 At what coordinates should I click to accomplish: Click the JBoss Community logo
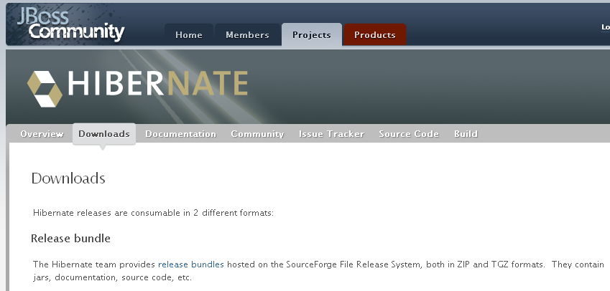(70, 24)
